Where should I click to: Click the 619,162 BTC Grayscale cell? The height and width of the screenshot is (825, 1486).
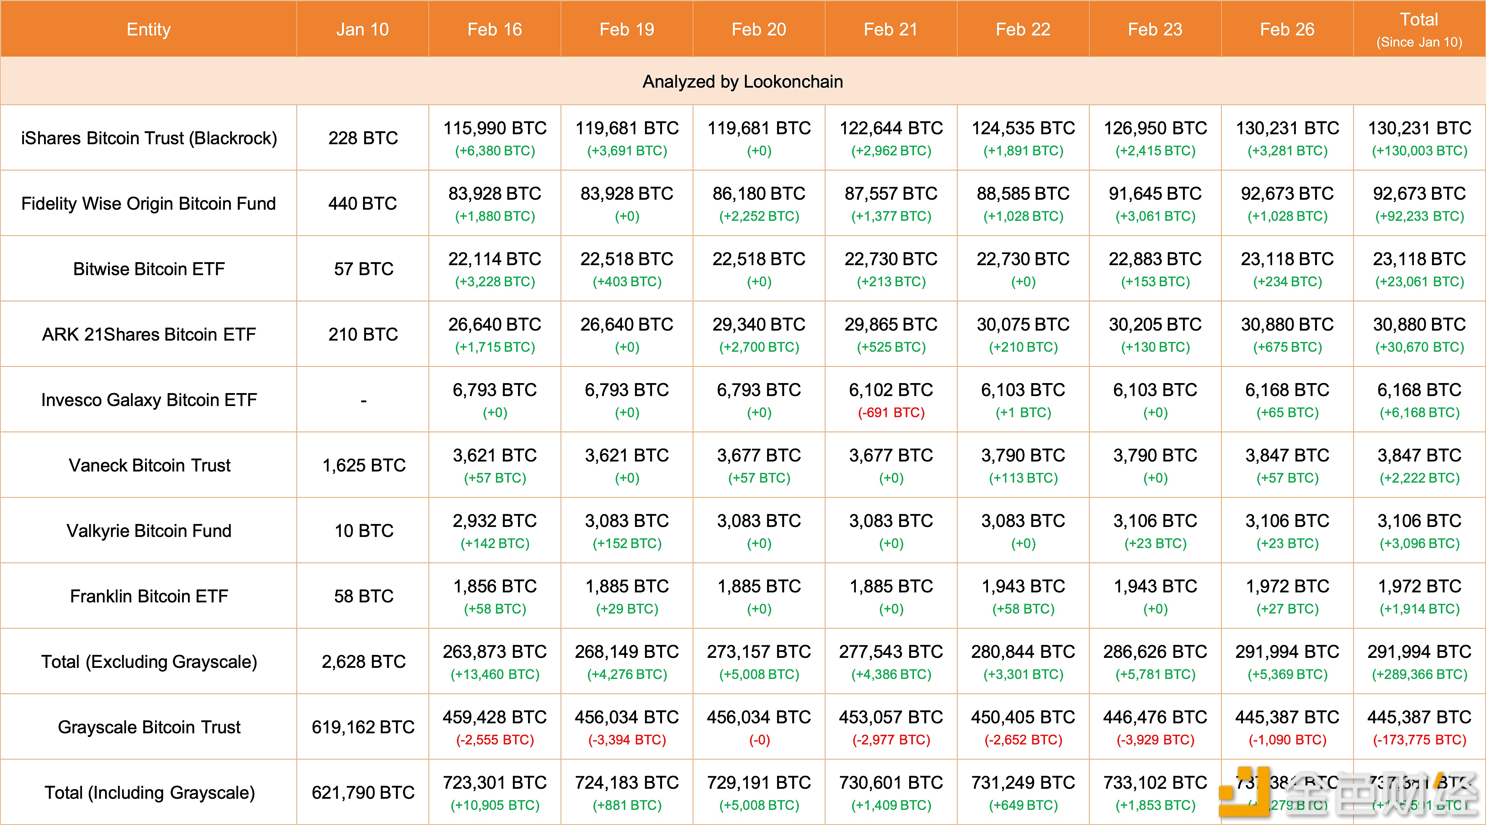click(363, 728)
